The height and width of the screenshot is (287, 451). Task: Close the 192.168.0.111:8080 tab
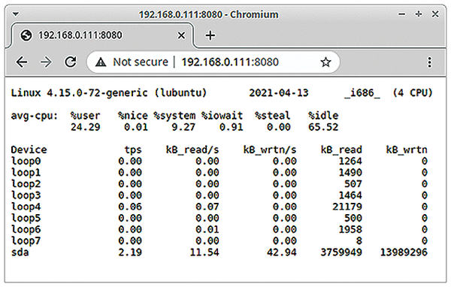pyautogui.click(x=181, y=35)
